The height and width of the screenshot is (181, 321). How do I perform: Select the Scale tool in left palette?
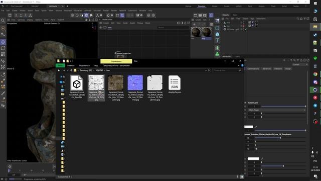click(3, 54)
